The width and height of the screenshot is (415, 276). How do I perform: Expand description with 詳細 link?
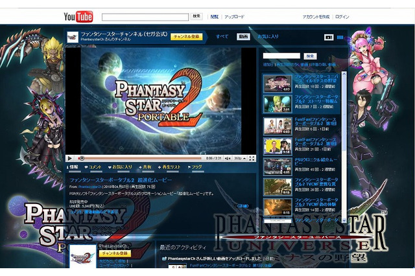click(243, 206)
